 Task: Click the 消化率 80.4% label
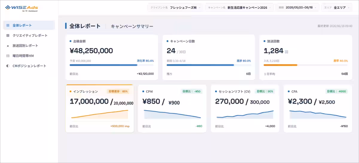point(145,61)
